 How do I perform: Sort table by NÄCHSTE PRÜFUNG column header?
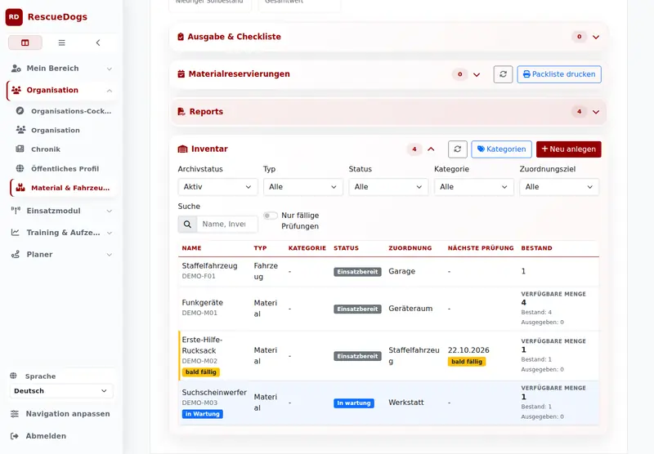point(481,248)
